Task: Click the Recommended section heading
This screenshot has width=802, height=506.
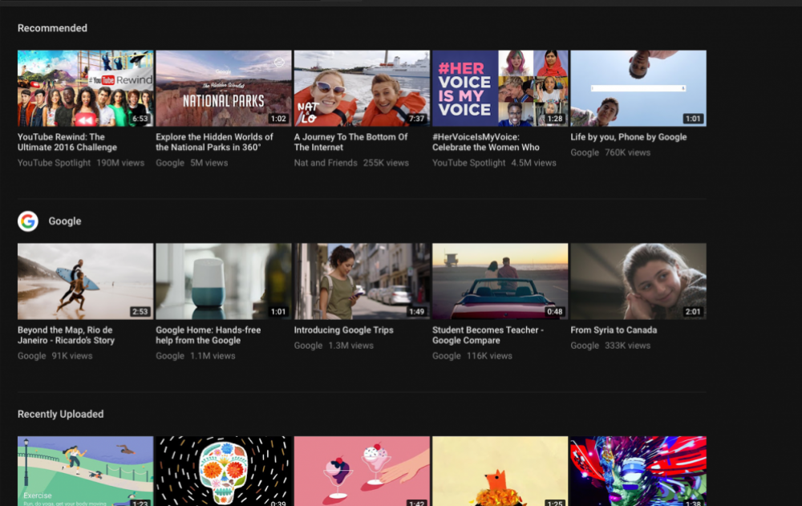Action: (x=52, y=28)
